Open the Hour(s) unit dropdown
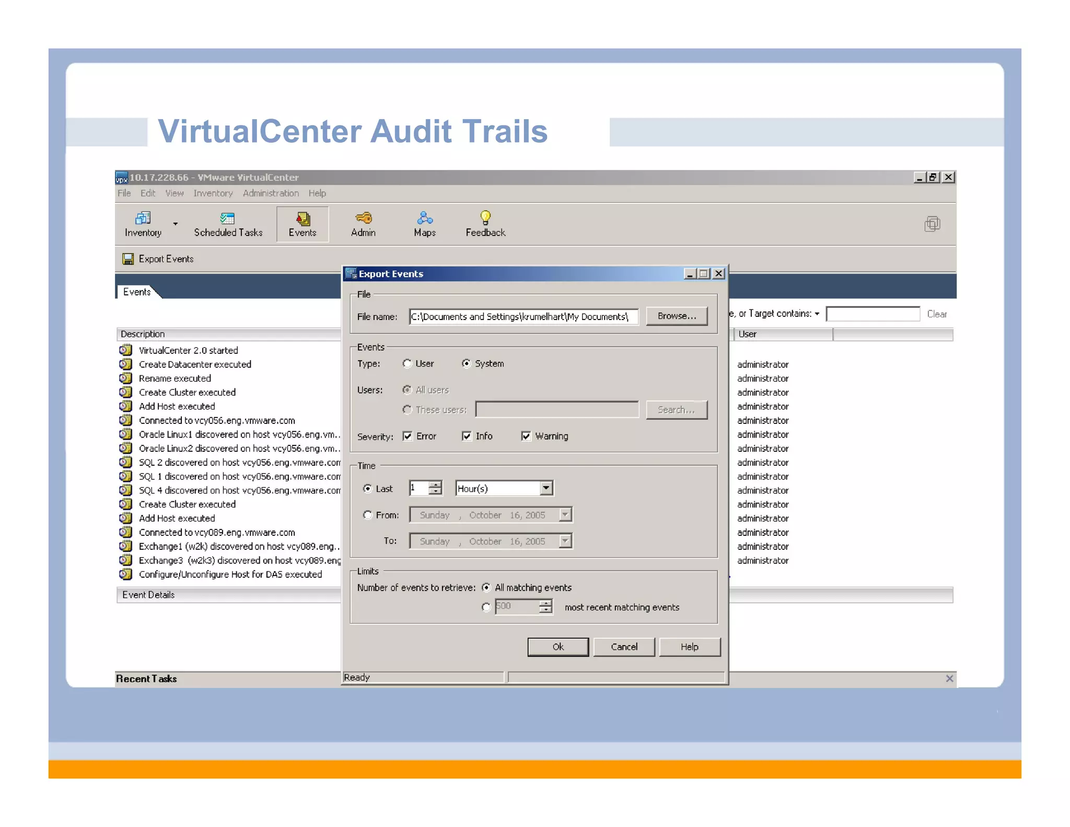 click(x=546, y=488)
